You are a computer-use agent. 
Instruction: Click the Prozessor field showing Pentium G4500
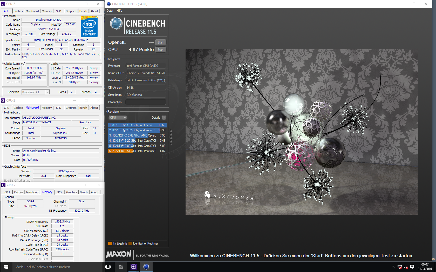tap(146, 66)
